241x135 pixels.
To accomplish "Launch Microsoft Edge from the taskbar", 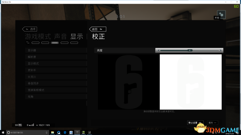I will [x=65, y=132].
